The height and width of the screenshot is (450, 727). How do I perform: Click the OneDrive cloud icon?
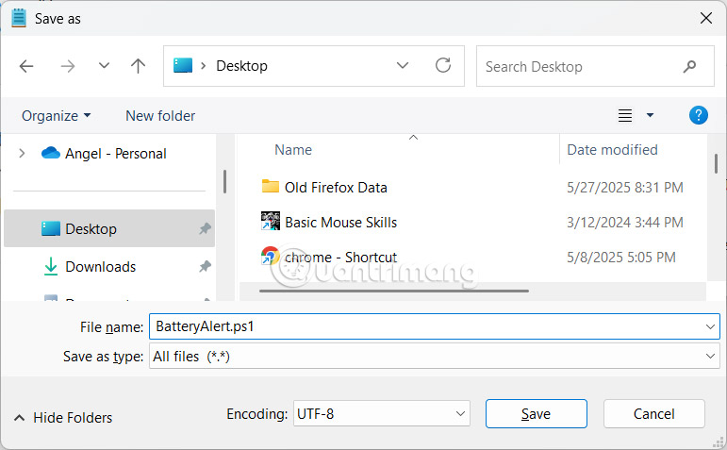click(x=51, y=153)
